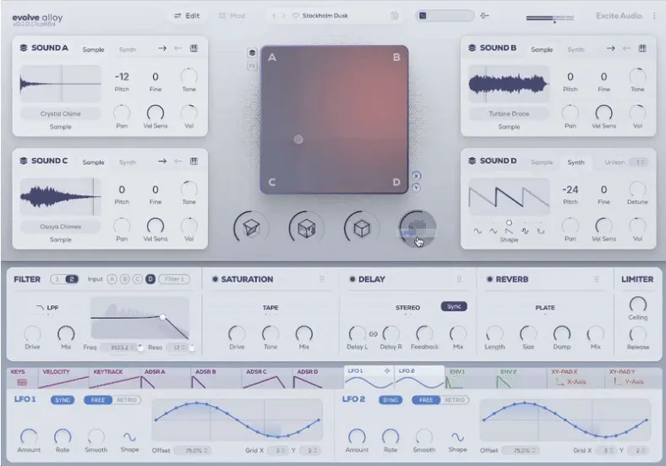Click the Sound D layers icon
Image resolution: width=666 pixels, height=466 pixels.
point(472,161)
